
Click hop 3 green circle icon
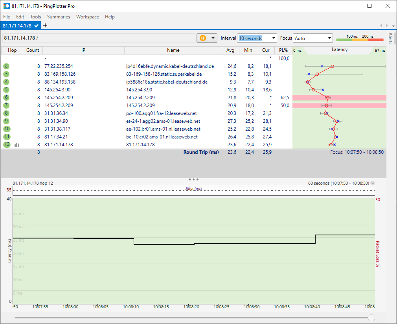(x=6, y=74)
